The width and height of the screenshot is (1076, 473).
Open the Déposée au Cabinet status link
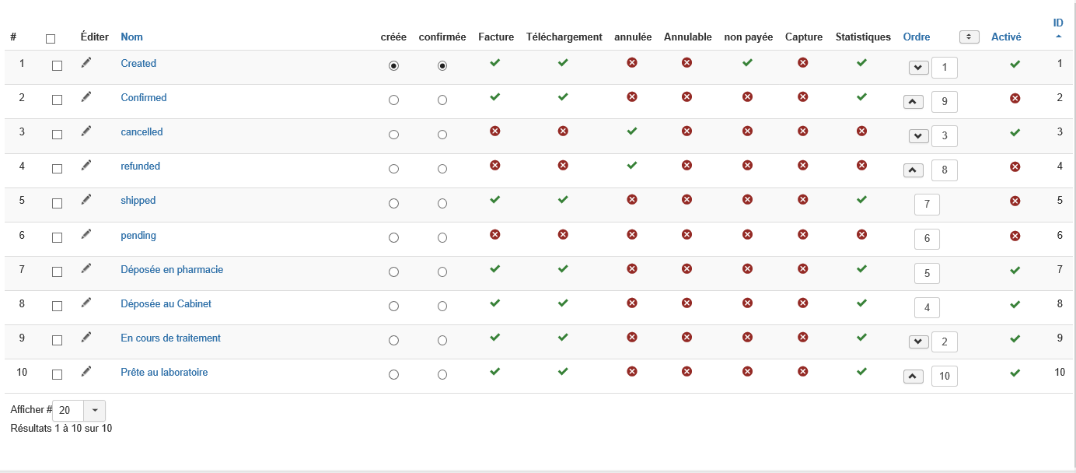click(x=166, y=303)
